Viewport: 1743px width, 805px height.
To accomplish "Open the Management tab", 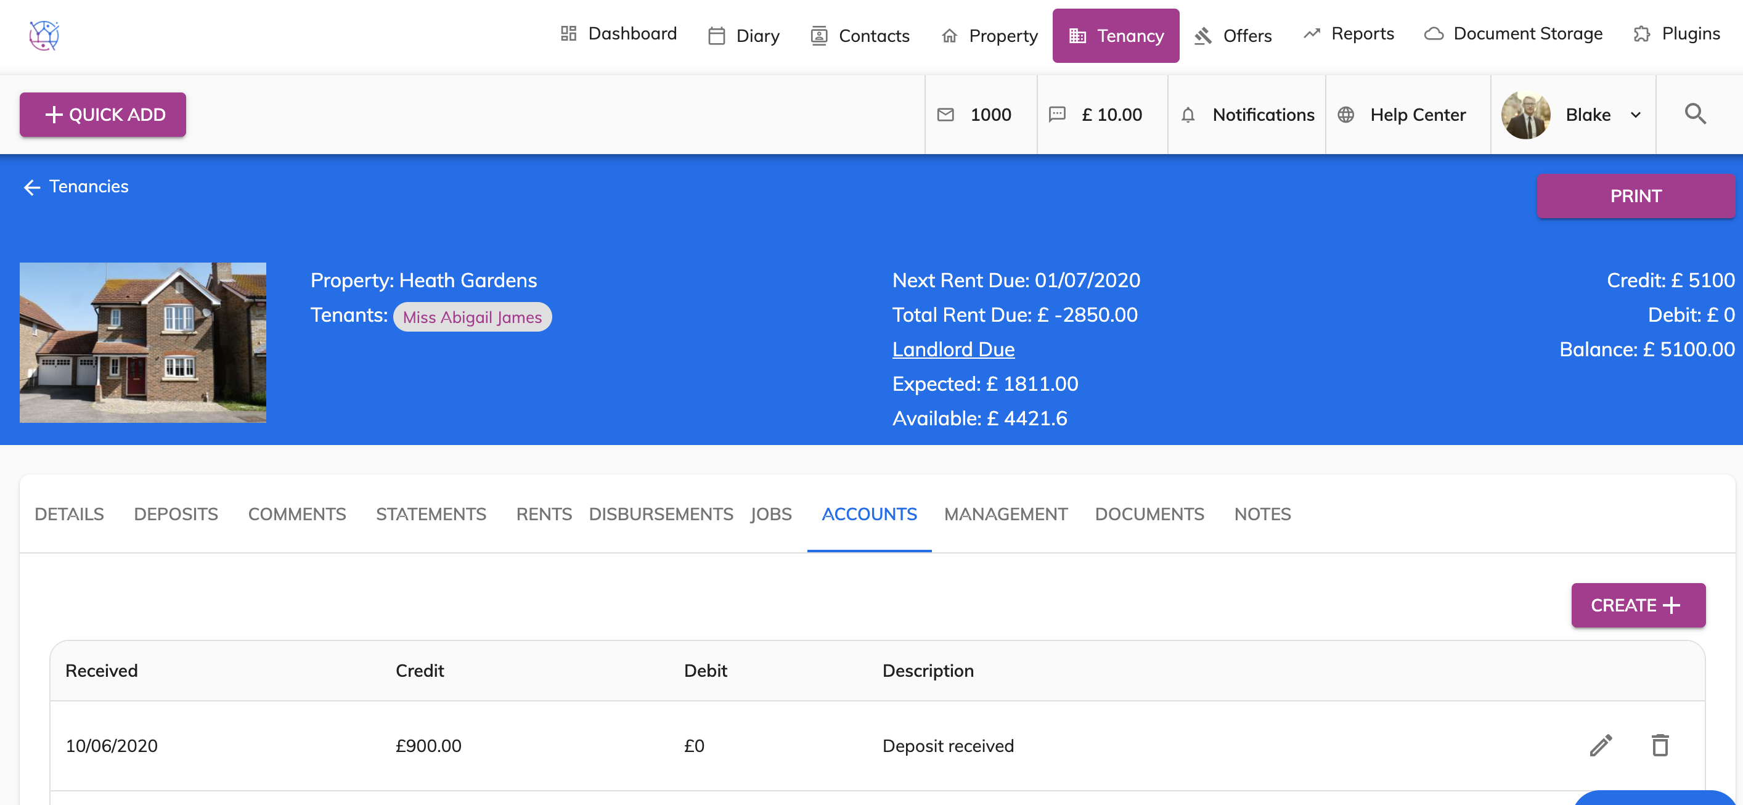I will pyautogui.click(x=1005, y=514).
